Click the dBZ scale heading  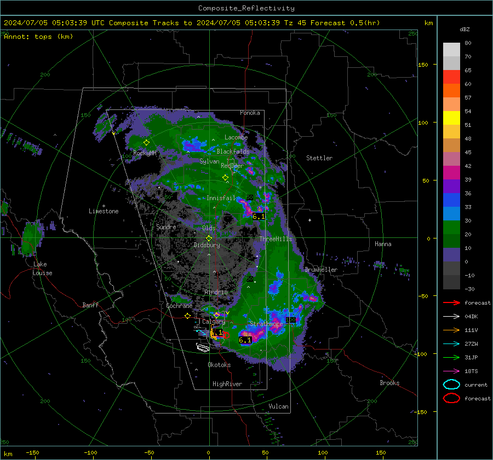(465, 29)
